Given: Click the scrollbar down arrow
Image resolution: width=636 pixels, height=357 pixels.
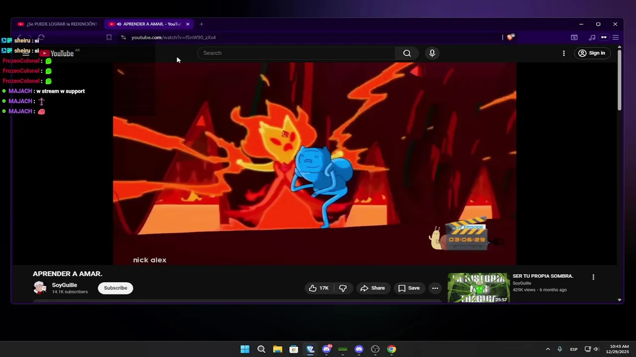Looking at the screenshot, I should click(x=620, y=299).
